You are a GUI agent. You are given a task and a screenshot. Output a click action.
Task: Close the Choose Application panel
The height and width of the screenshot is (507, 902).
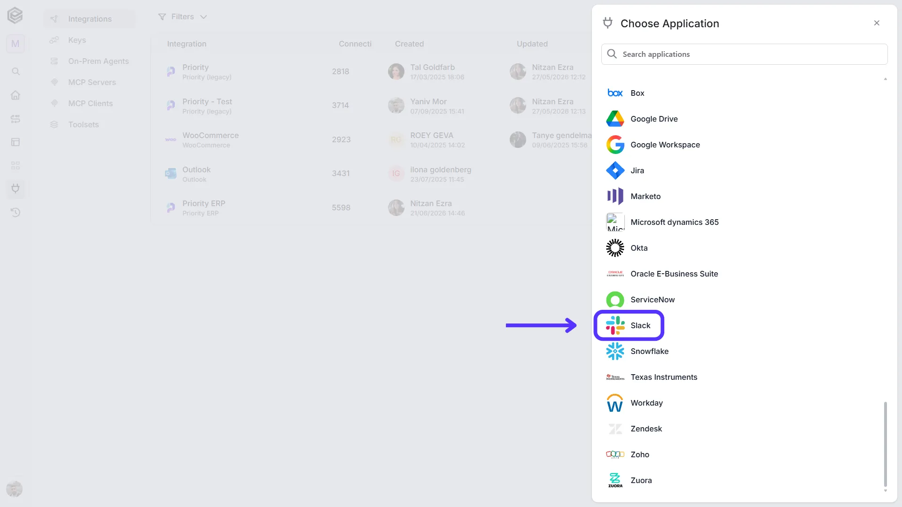tap(877, 23)
